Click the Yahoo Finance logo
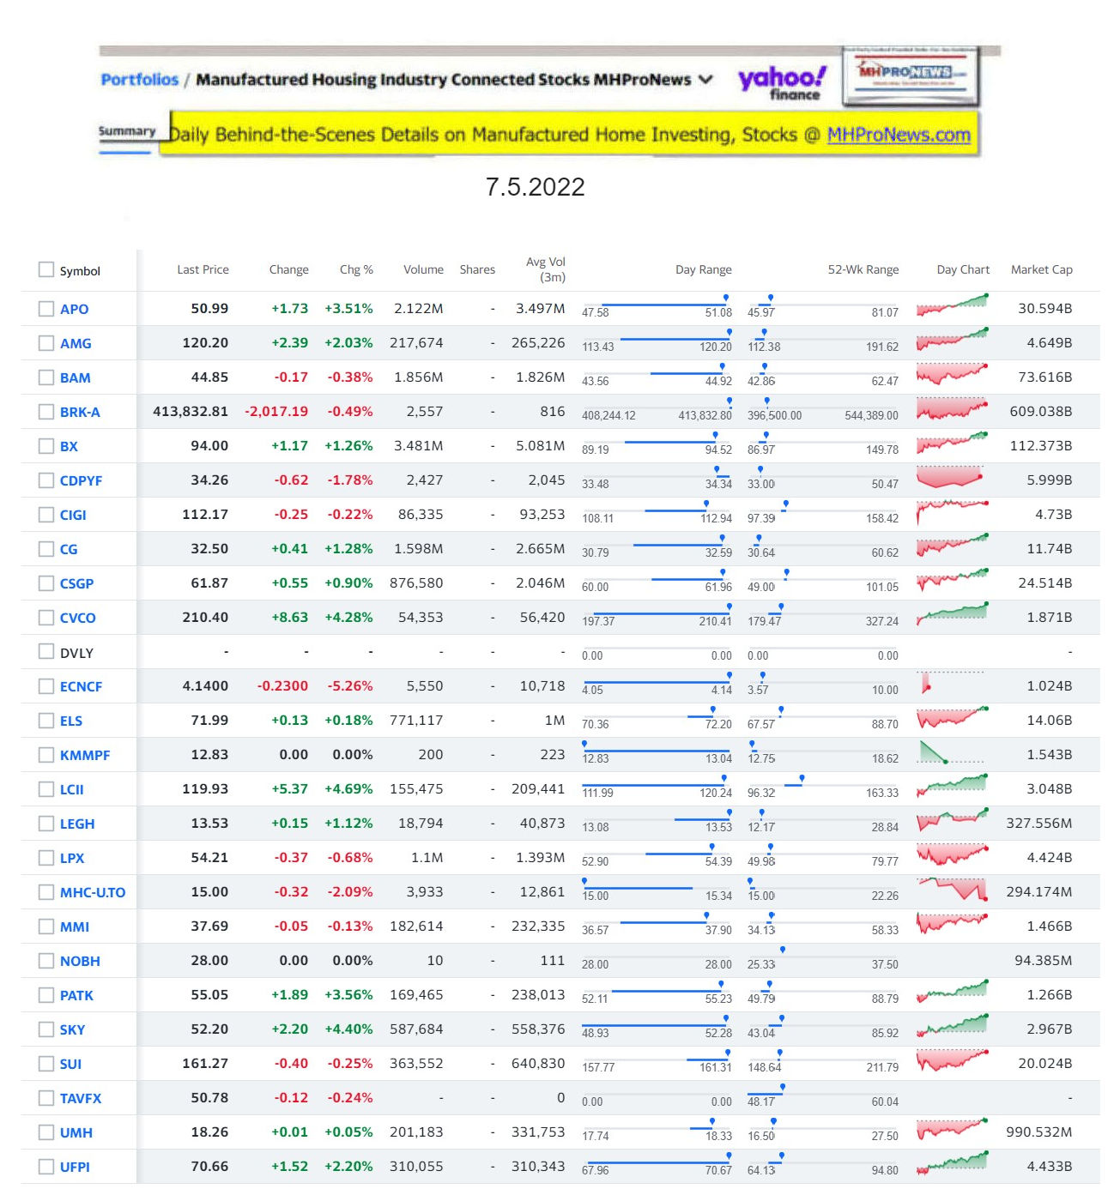This screenshot has width=1114, height=1195. point(782,83)
